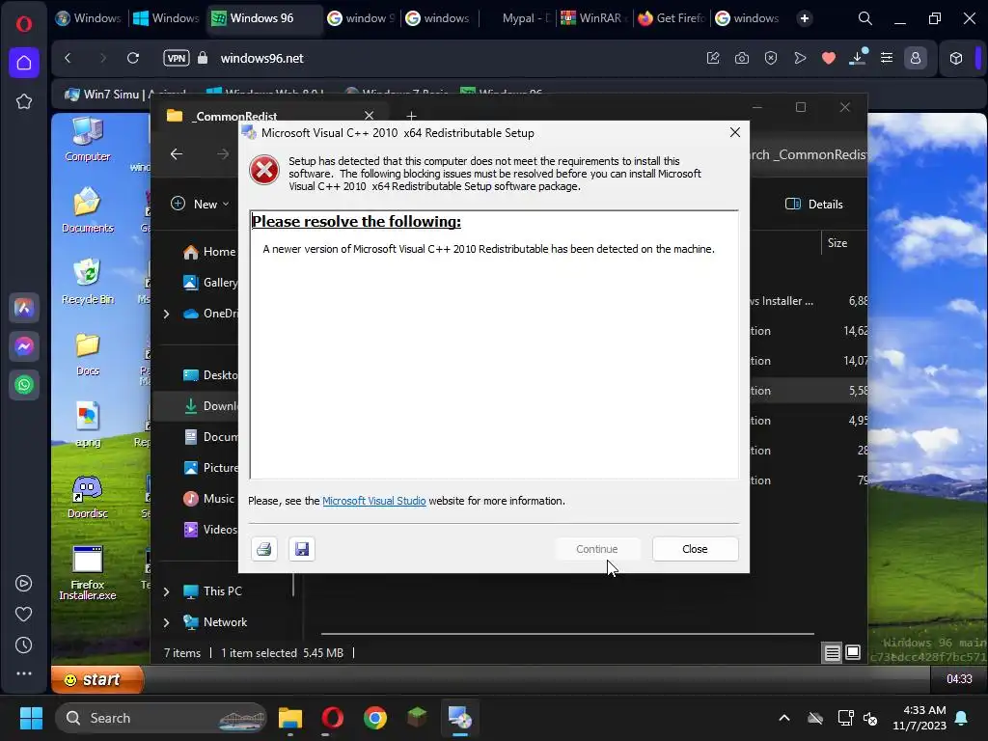
Task: Open Win7 Simu bookmark
Action: click(x=126, y=95)
